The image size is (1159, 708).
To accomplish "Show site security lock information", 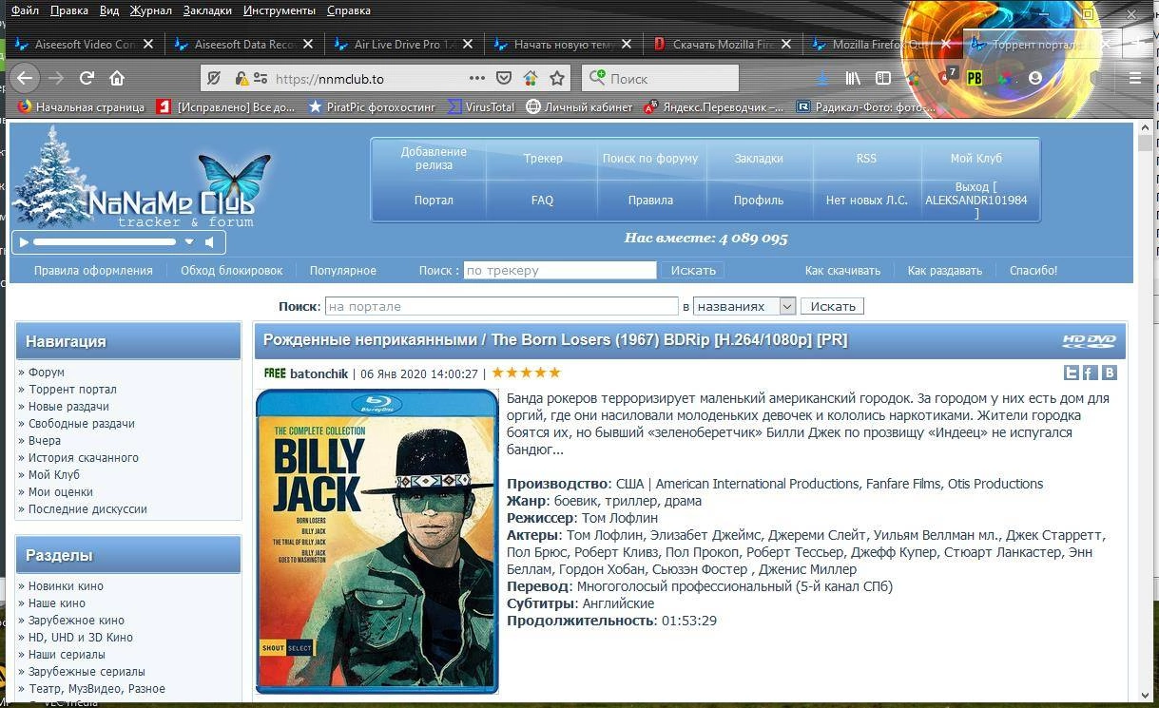I will (x=241, y=79).
